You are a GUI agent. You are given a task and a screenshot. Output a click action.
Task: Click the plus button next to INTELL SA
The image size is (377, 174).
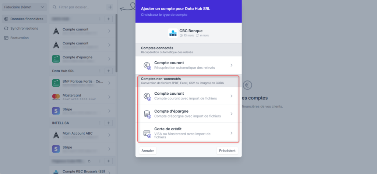coord(109,123)
